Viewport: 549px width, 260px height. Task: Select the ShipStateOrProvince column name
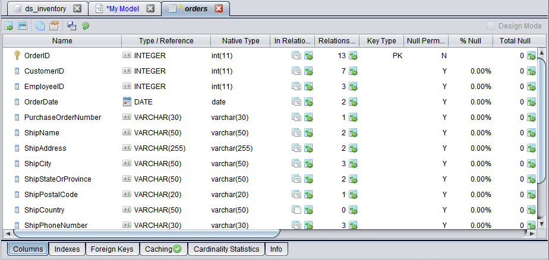pos(58,179)
